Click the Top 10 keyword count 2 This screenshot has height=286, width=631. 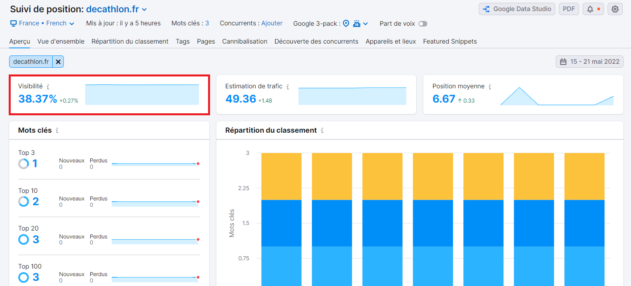[36, 202]
